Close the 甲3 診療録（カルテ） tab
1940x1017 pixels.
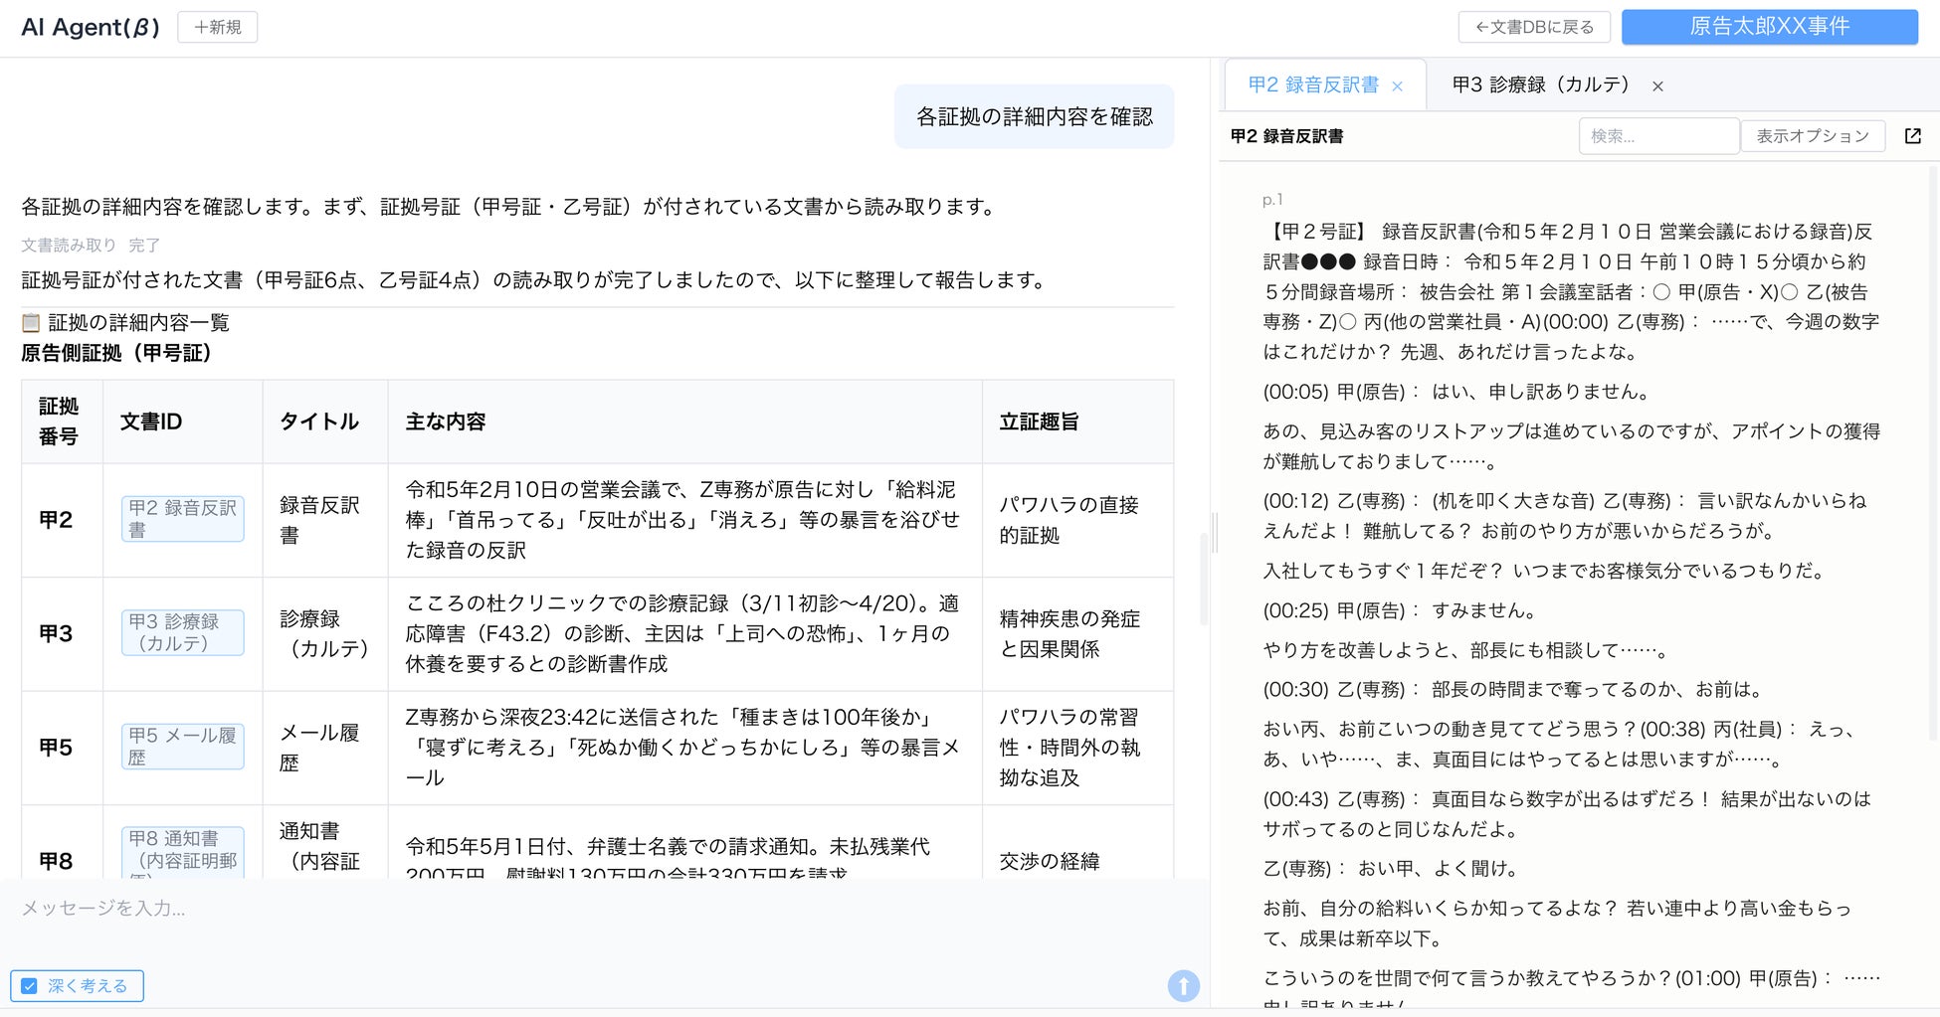1657,86
